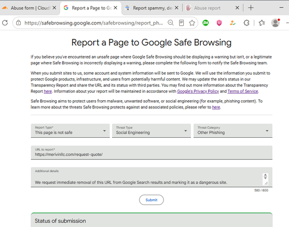Viewport: 289px width, 227px height.
Task: Minimize the browser window
Action: click(x=281, y=8)
